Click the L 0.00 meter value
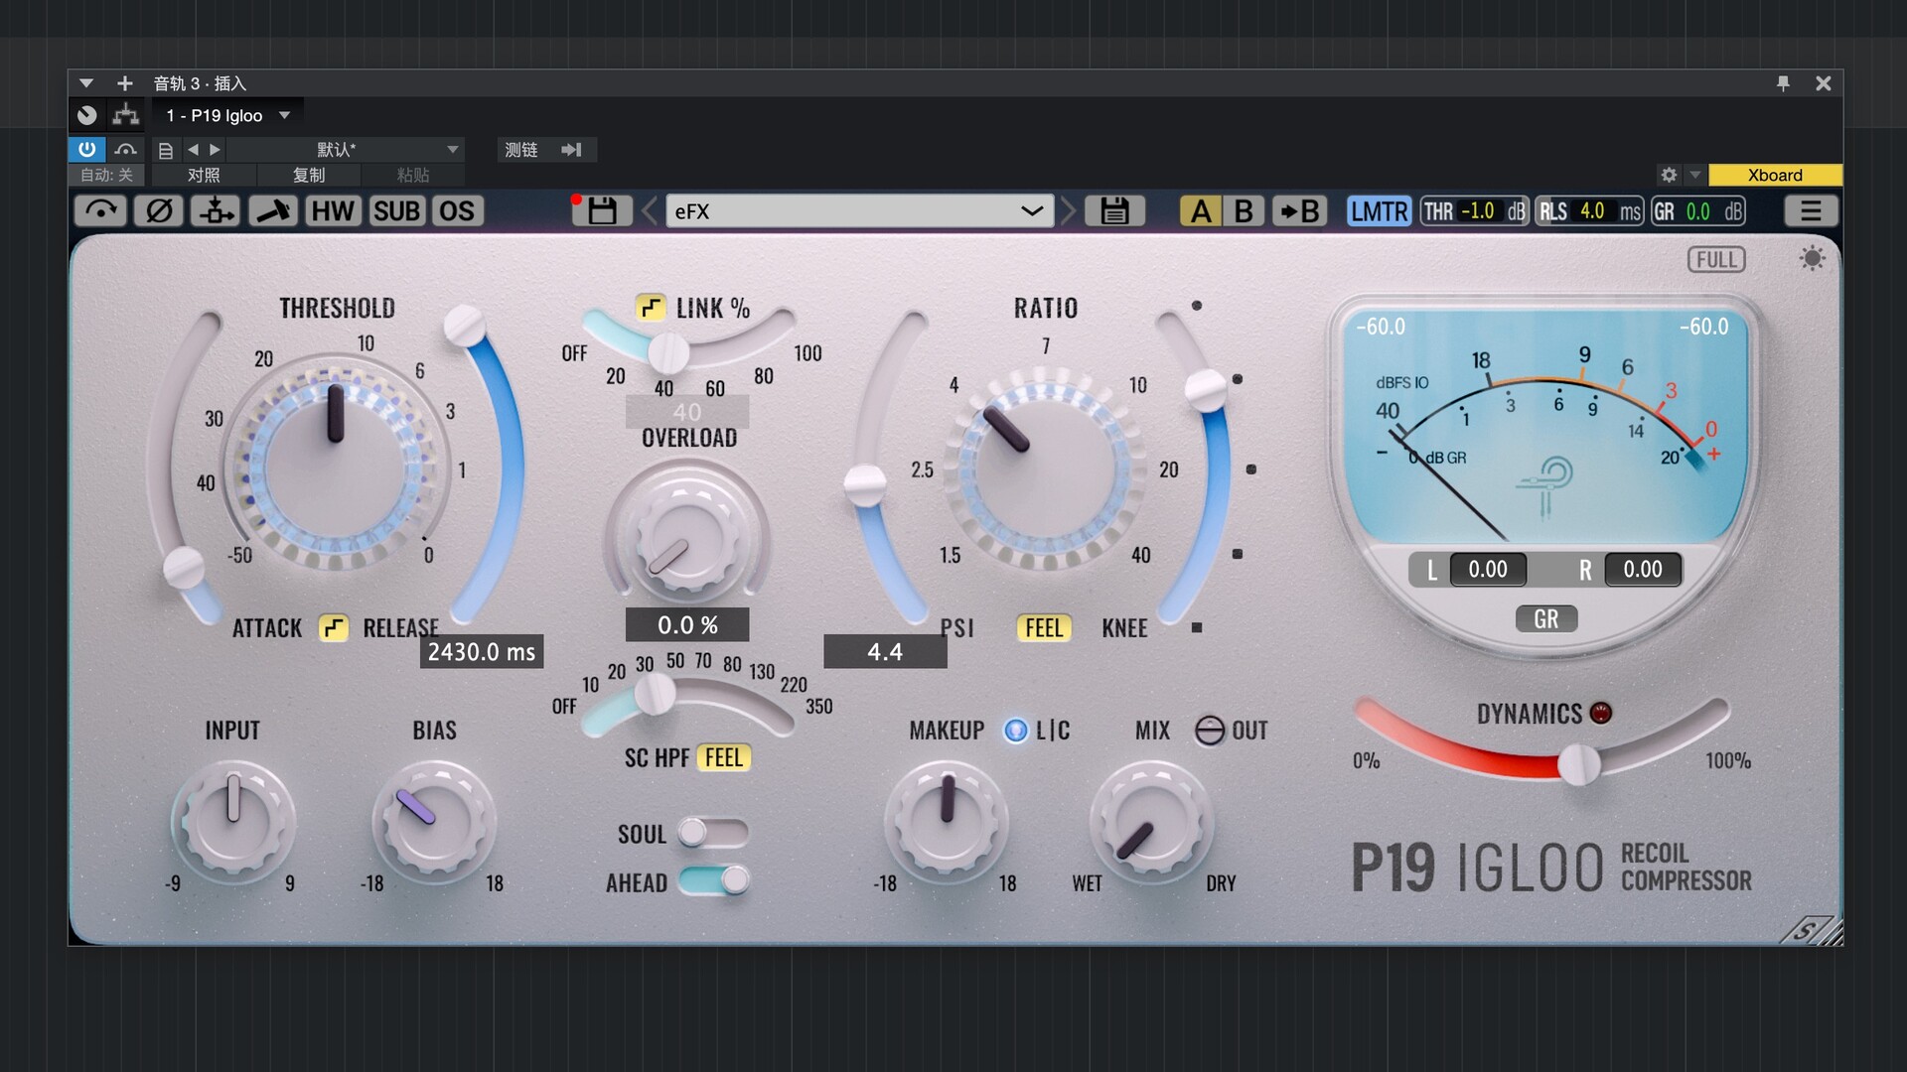This screenshot has height=1072, width=1907. pyautogui.click(x=1488, y=570)
